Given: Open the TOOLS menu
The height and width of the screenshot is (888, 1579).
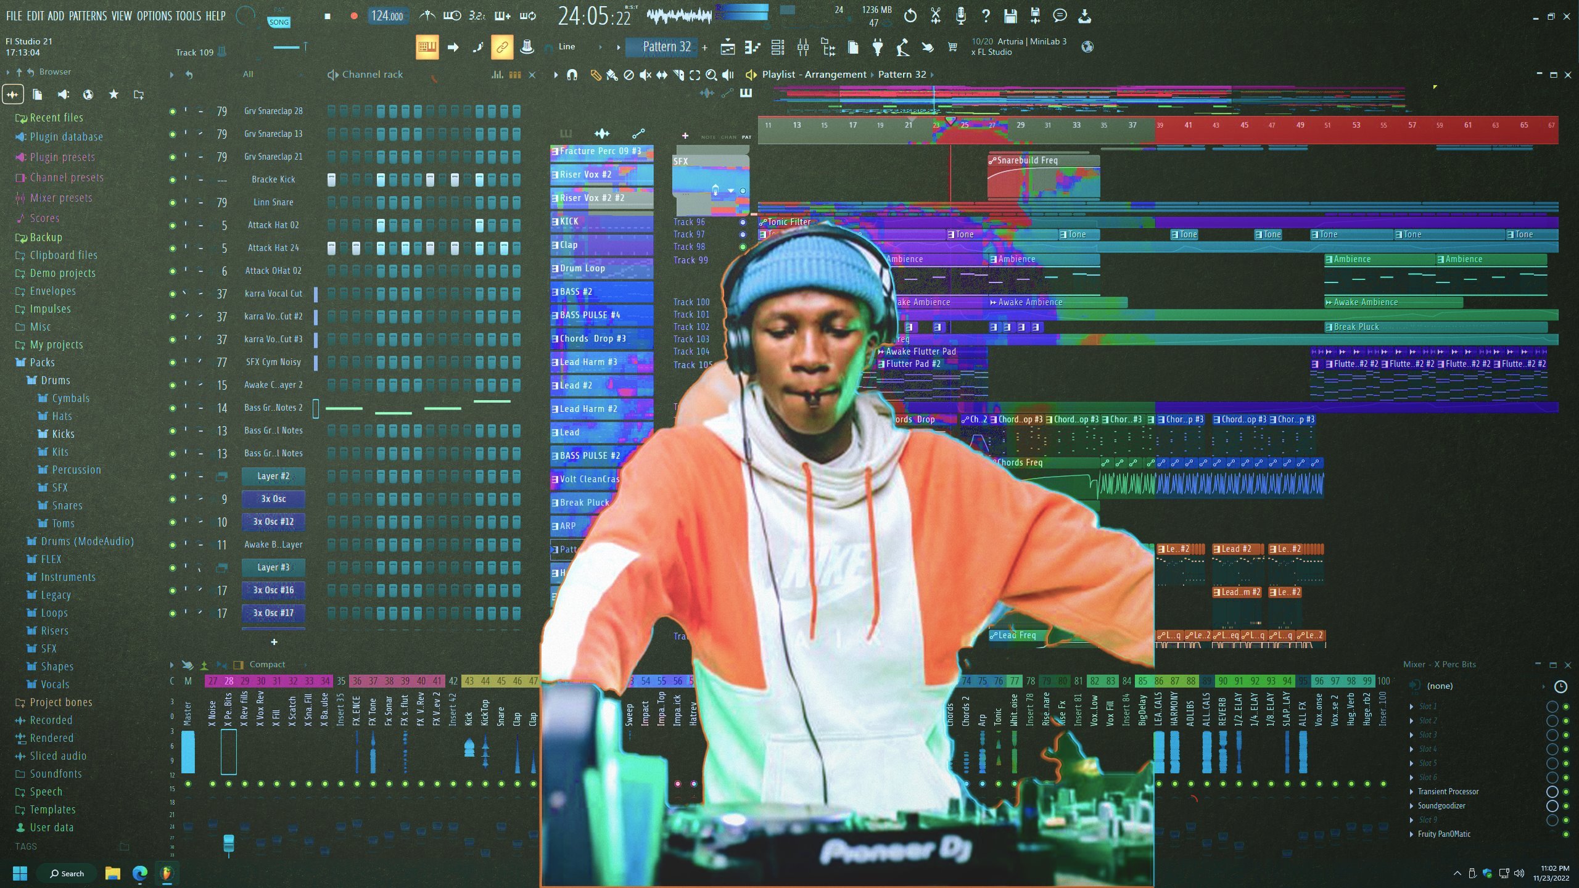Looking at the screenshot, I should tap(188, 16).
